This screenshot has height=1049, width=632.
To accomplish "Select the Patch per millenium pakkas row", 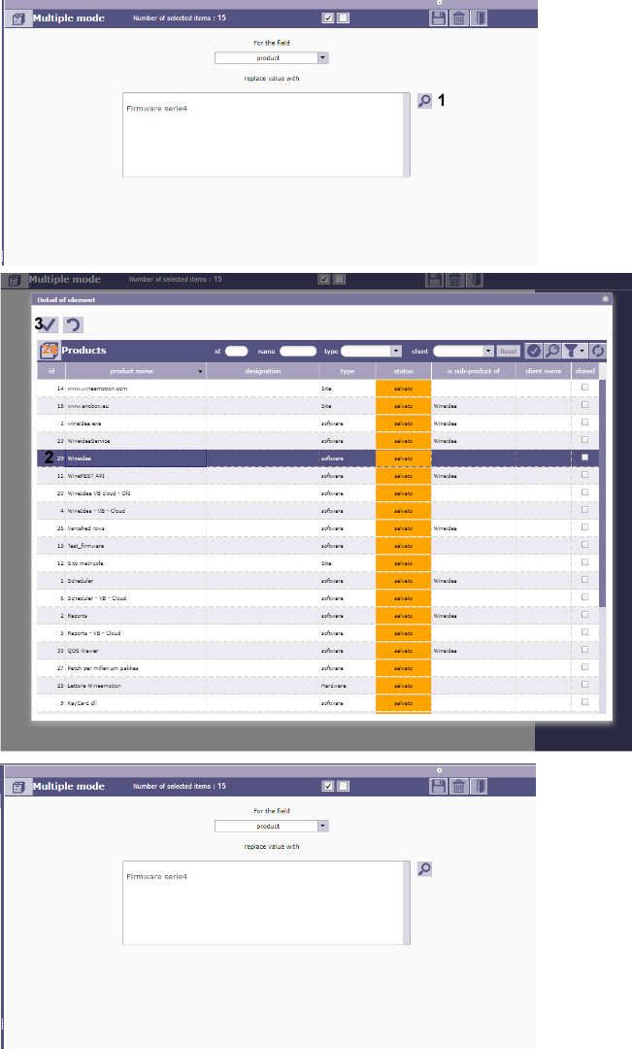I will (x=317, y=668).
